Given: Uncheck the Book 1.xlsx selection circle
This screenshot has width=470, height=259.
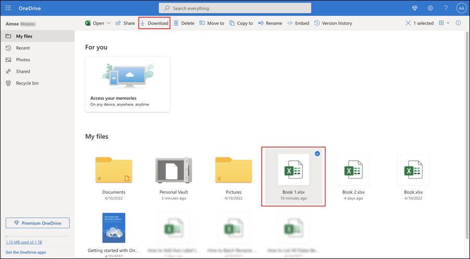Looking at the screenshot, I should (318, 154).
